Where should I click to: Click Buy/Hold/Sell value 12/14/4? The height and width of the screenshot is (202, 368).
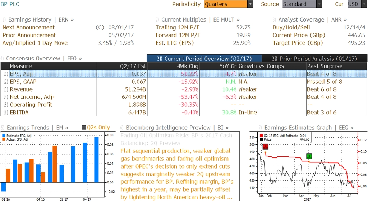click(354, 27)
